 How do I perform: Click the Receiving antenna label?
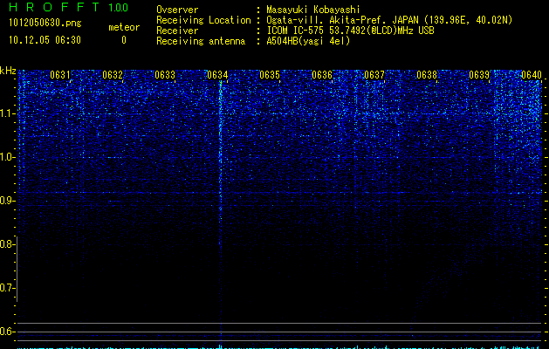tap(201, 41)
